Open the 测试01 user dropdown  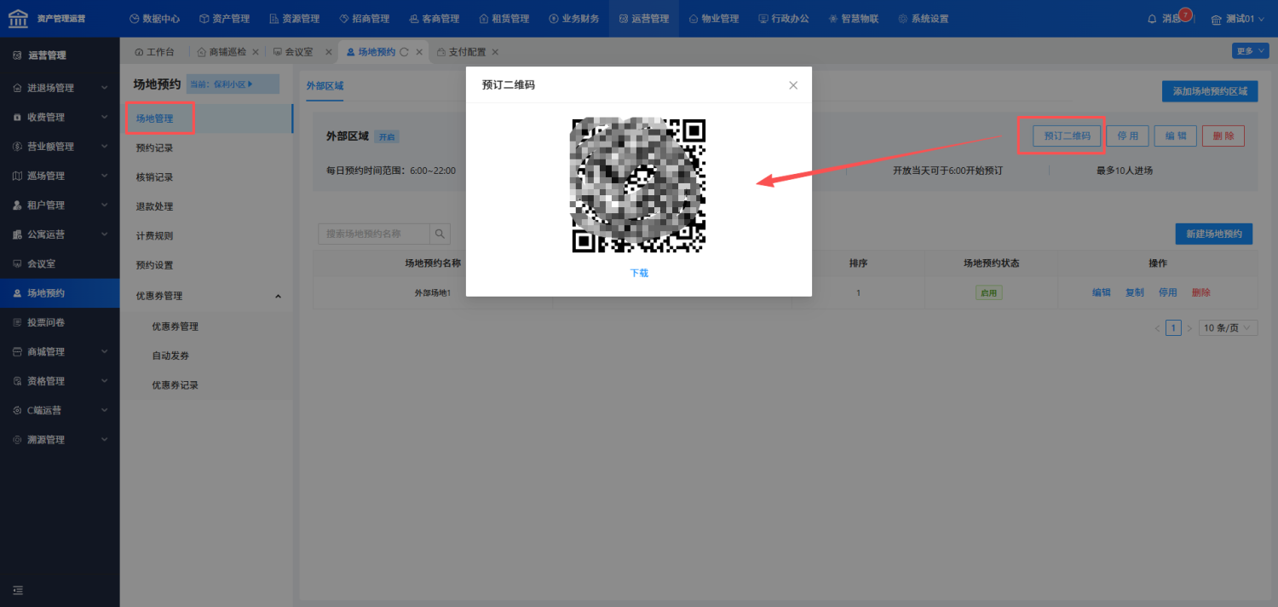coord(1238,19)
